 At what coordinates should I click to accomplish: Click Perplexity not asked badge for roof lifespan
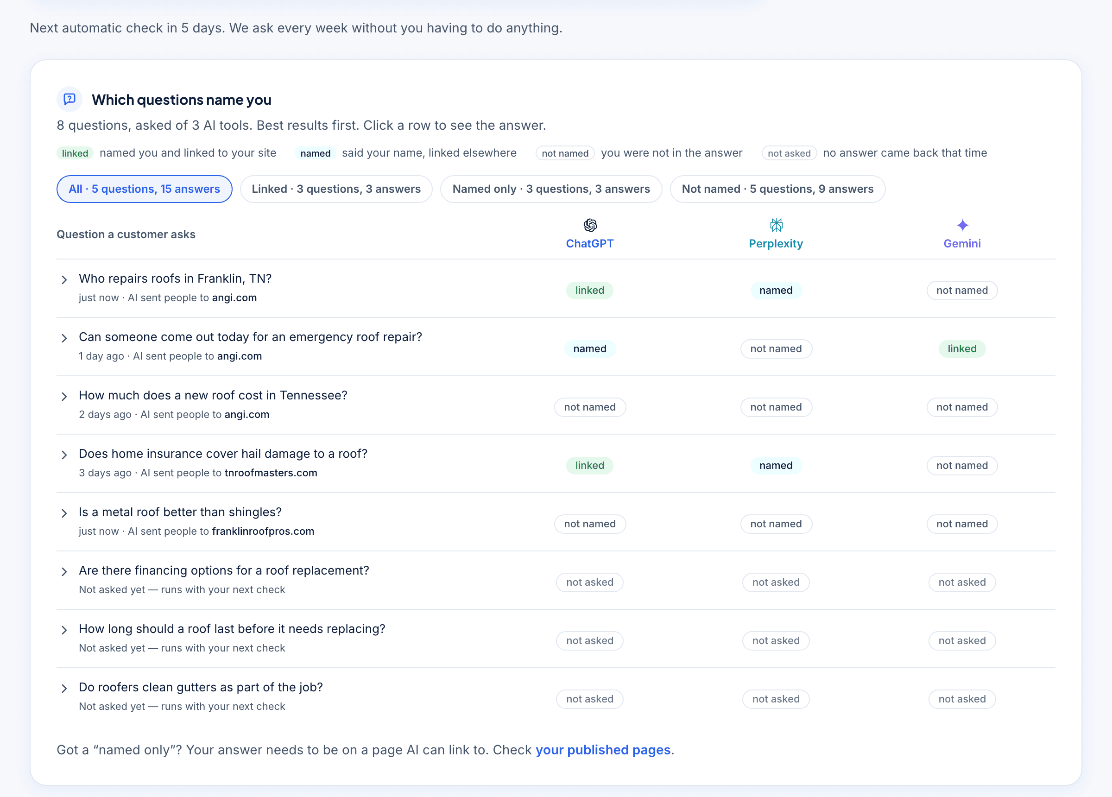click(x=776, y=640)
